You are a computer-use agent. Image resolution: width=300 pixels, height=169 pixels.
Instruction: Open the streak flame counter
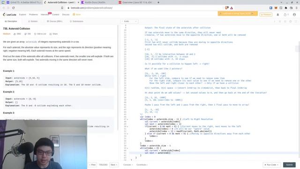coord(286,15)
